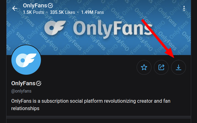Click the OnlyFans title in the header
The image size is (197, 123).
[35, 6]
